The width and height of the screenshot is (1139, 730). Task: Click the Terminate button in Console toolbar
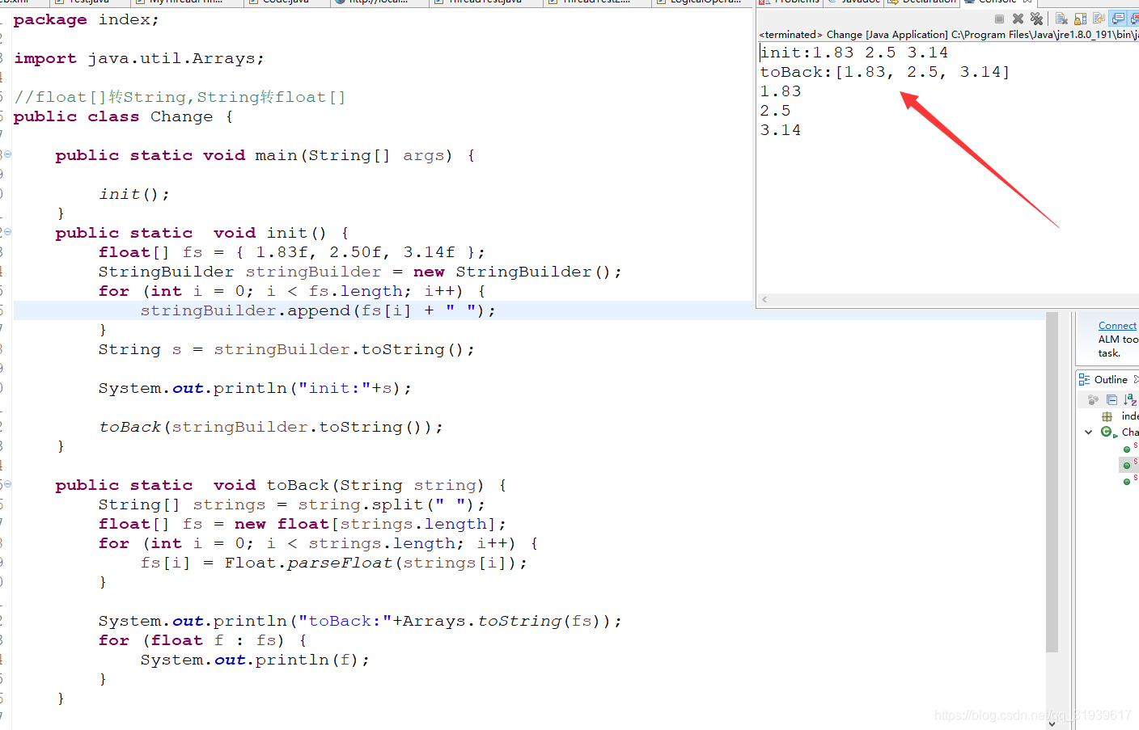[1000, 19]
